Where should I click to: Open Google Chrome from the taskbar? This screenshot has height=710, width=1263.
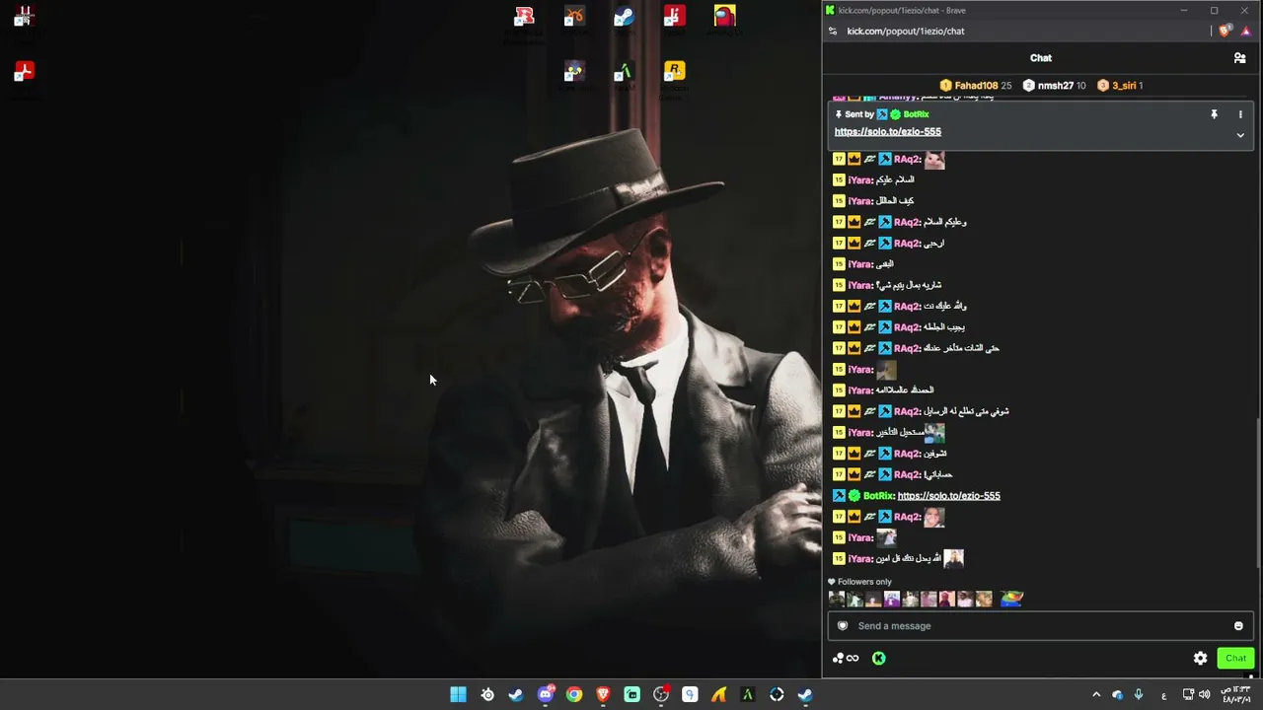pyautogui.click(x=574, y=695)
